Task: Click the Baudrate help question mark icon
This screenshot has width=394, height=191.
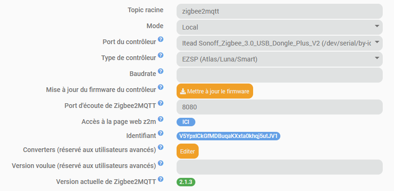Action: pyautogui.click(x=161, y=71)
